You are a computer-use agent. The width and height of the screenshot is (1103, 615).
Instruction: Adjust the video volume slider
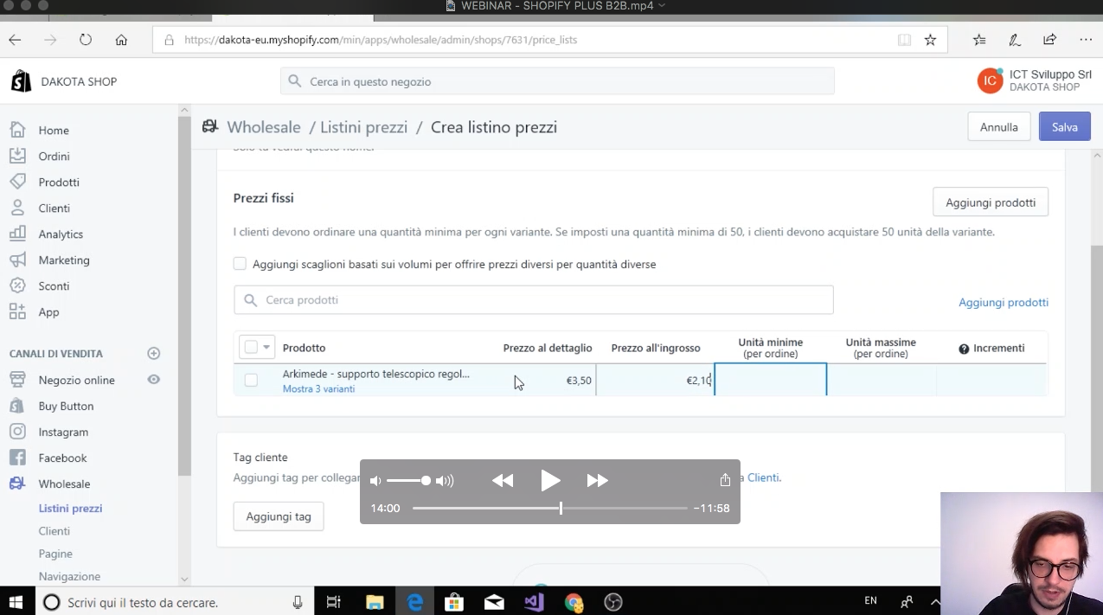click(x=408, y=481)
